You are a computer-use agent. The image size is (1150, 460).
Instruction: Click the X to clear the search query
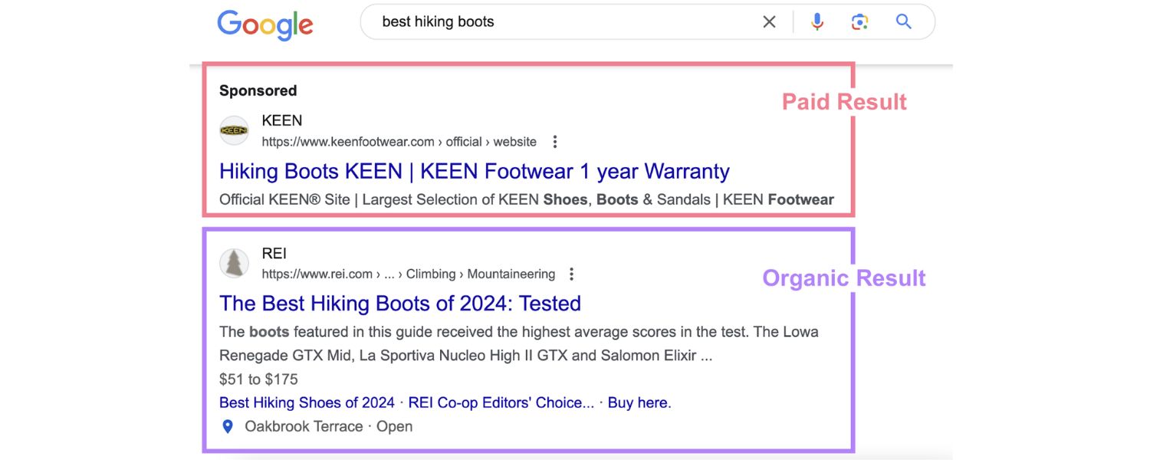click(x=769, y=21)
